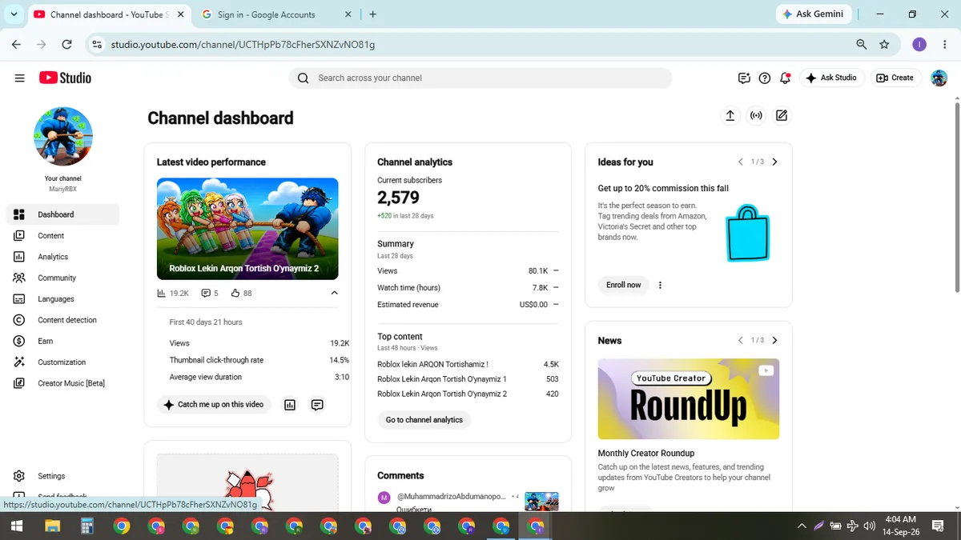
Task: Click the address bar URL
Action: pos(243,45)
